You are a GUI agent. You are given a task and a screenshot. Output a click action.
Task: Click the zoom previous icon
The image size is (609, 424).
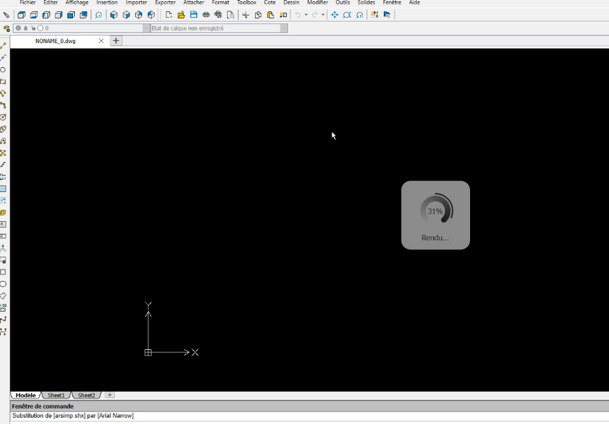click(x=360, y=15)
